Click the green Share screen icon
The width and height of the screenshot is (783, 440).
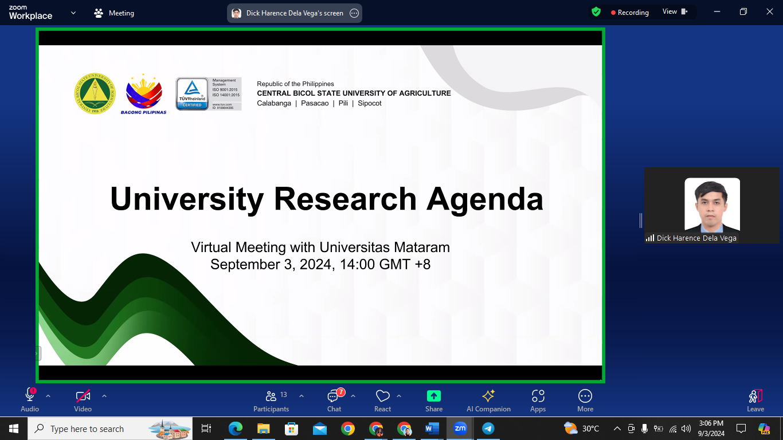(x=434, y=396)
